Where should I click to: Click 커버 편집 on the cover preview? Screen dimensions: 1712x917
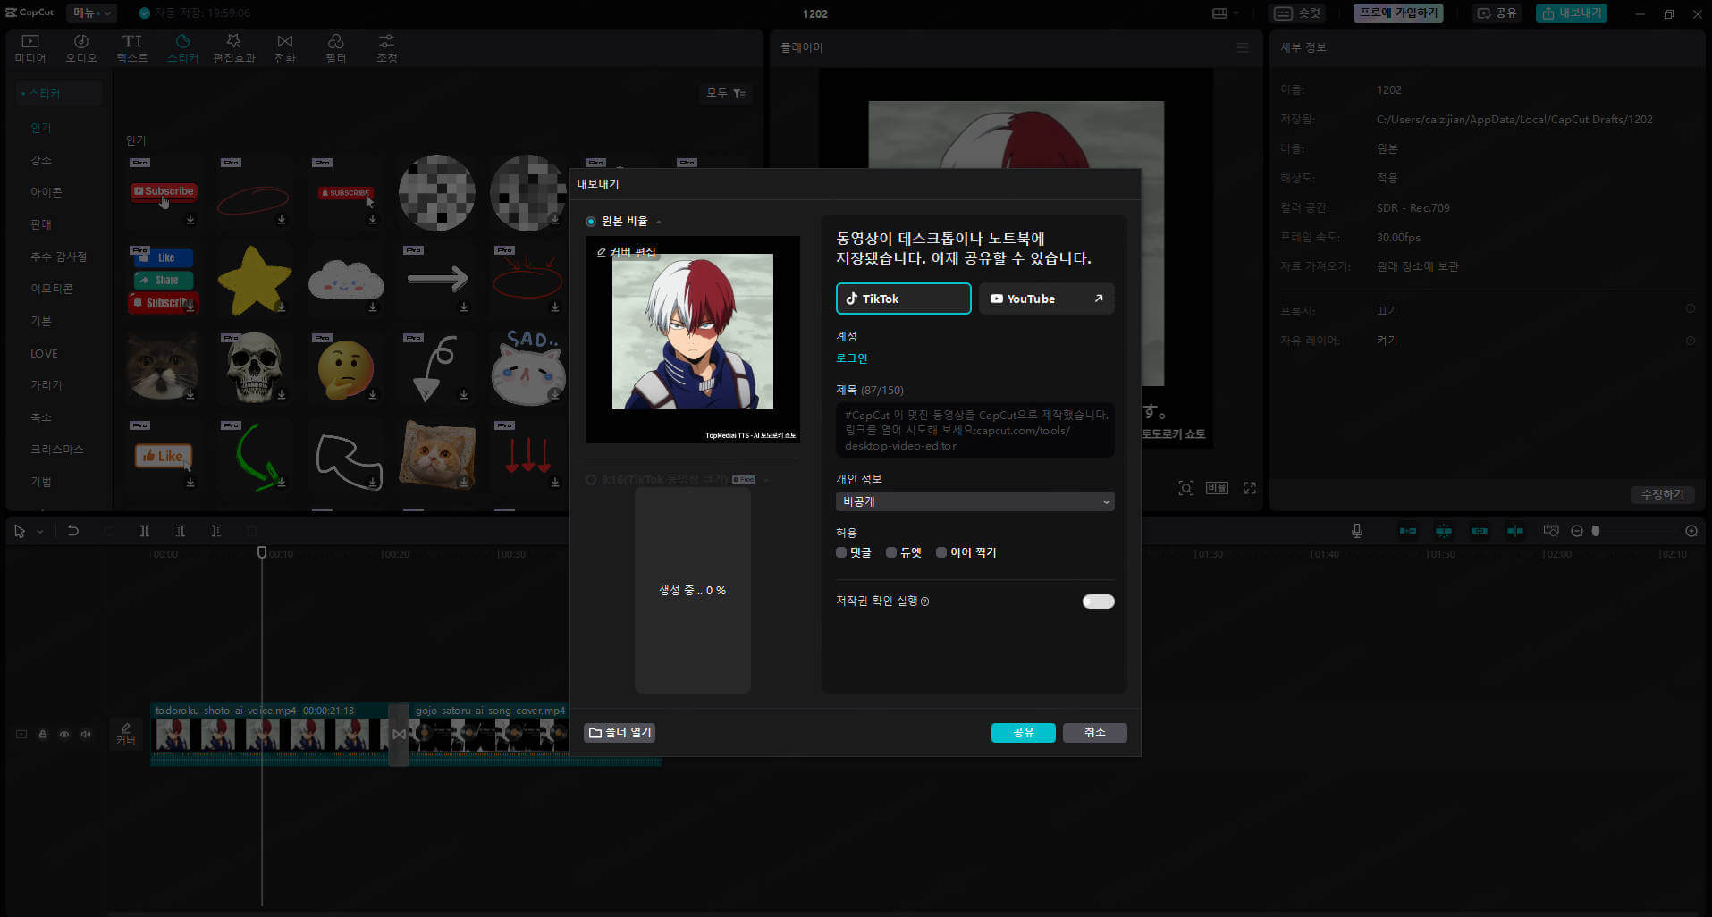point(627,252)
